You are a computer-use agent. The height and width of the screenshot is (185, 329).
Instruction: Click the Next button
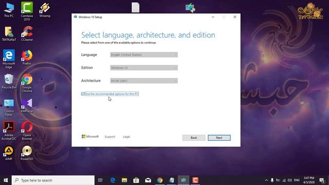[x=219, y=138]
